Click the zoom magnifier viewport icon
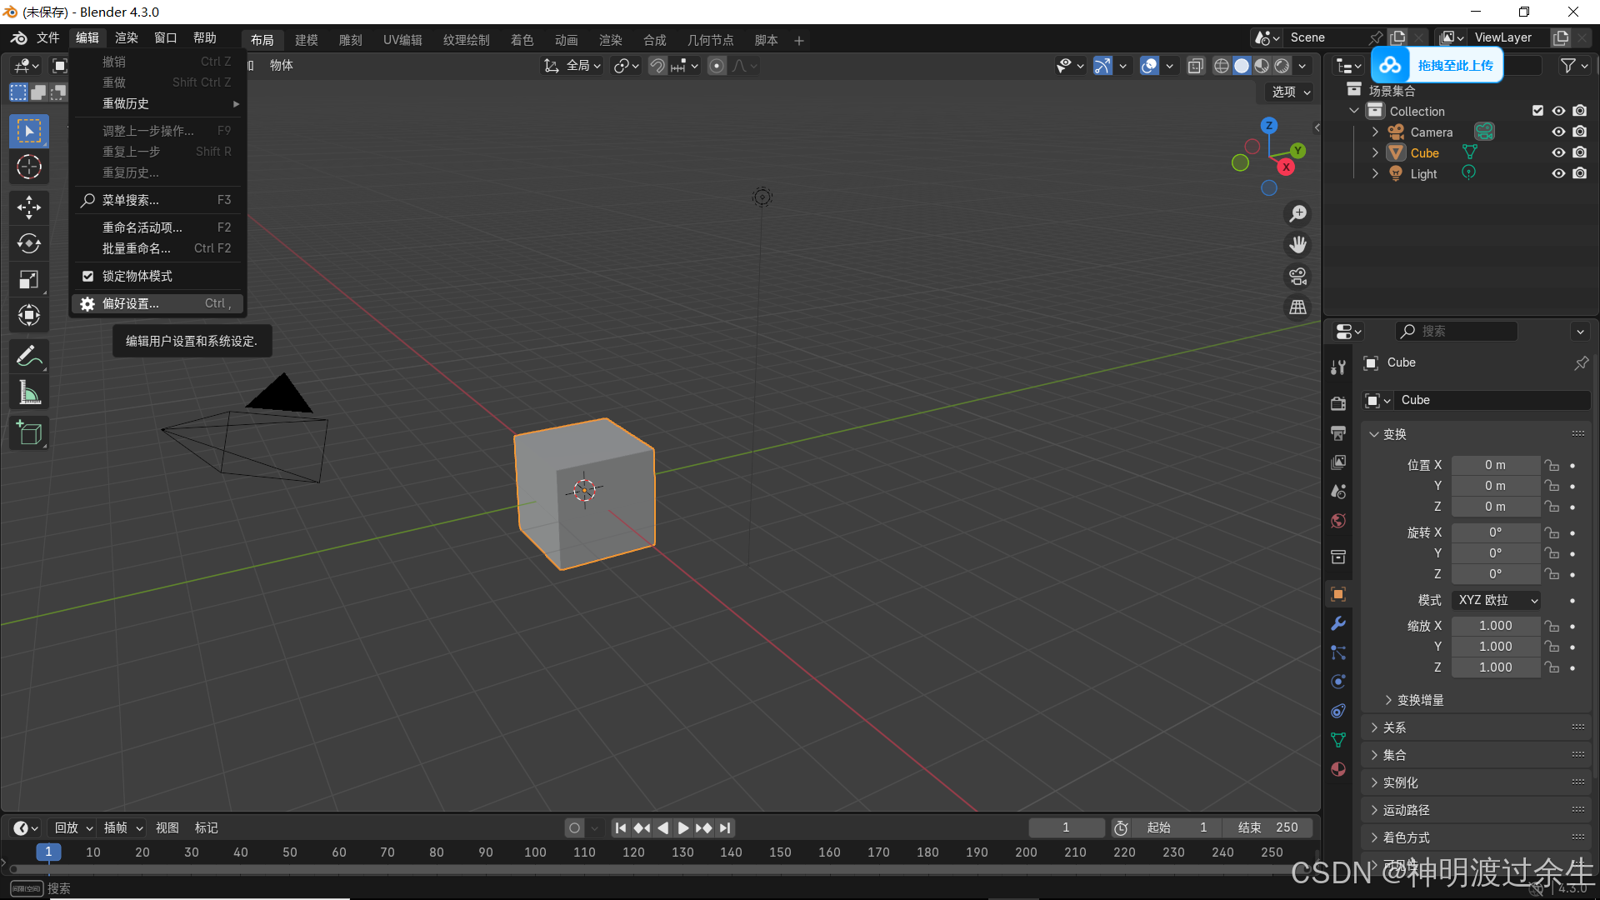Viewport: 1600px width, 900px height. click(x=1297, y=214)
